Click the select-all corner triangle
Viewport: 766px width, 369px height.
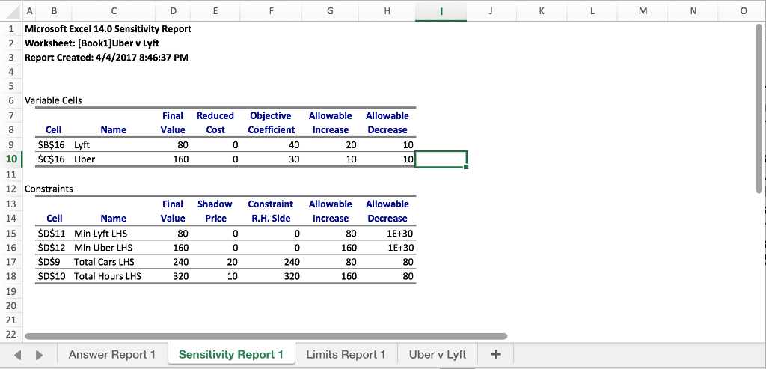[10, 11]
